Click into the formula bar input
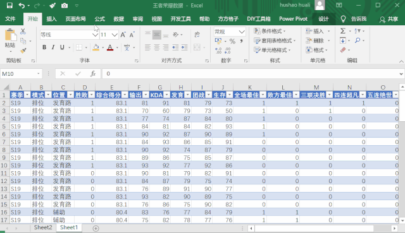This screenshot has width=405, height=233. tap(250, 74)
